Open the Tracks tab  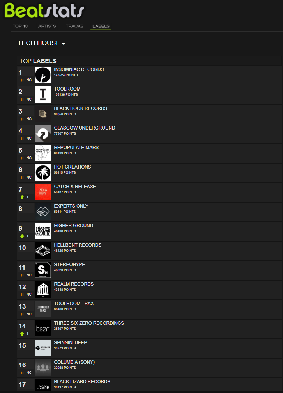(x=74, y=26)
